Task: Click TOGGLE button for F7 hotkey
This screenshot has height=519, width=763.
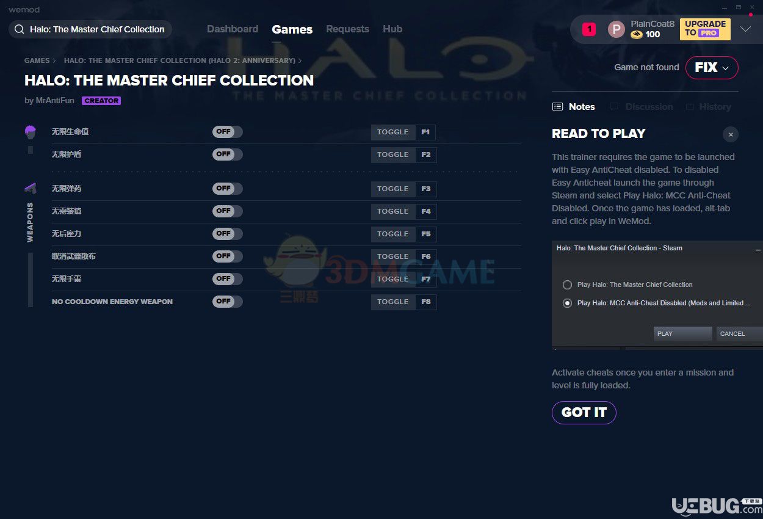Action: point(393,280)
